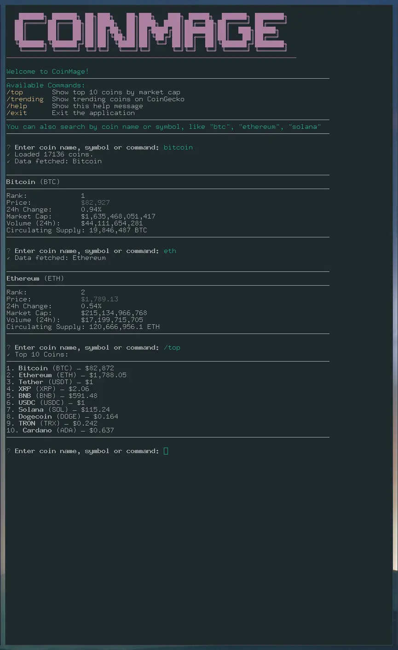
Task: Click the /help command in help list
Action: point(17,106)
